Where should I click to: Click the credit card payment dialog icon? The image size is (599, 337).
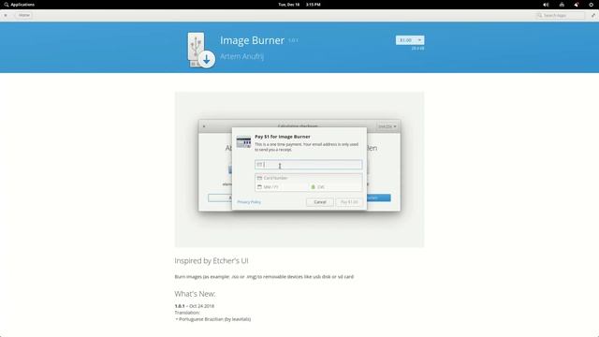(x=243, y=142)
